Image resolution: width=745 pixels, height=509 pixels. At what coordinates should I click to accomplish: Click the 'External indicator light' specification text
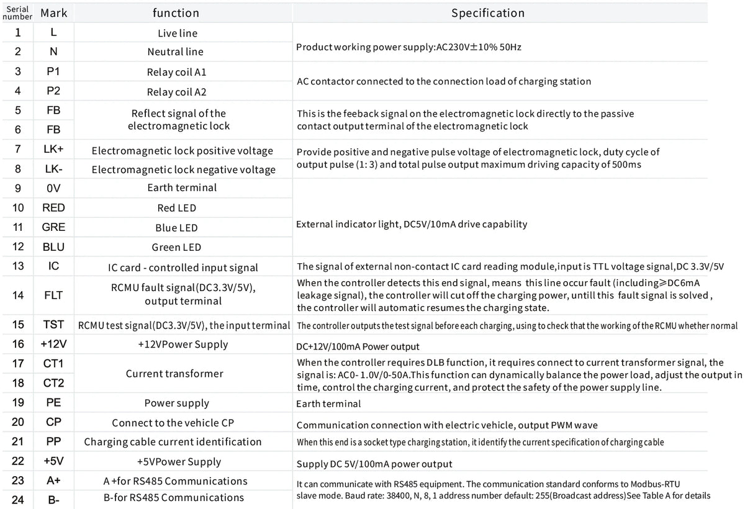tap(412, 224)
